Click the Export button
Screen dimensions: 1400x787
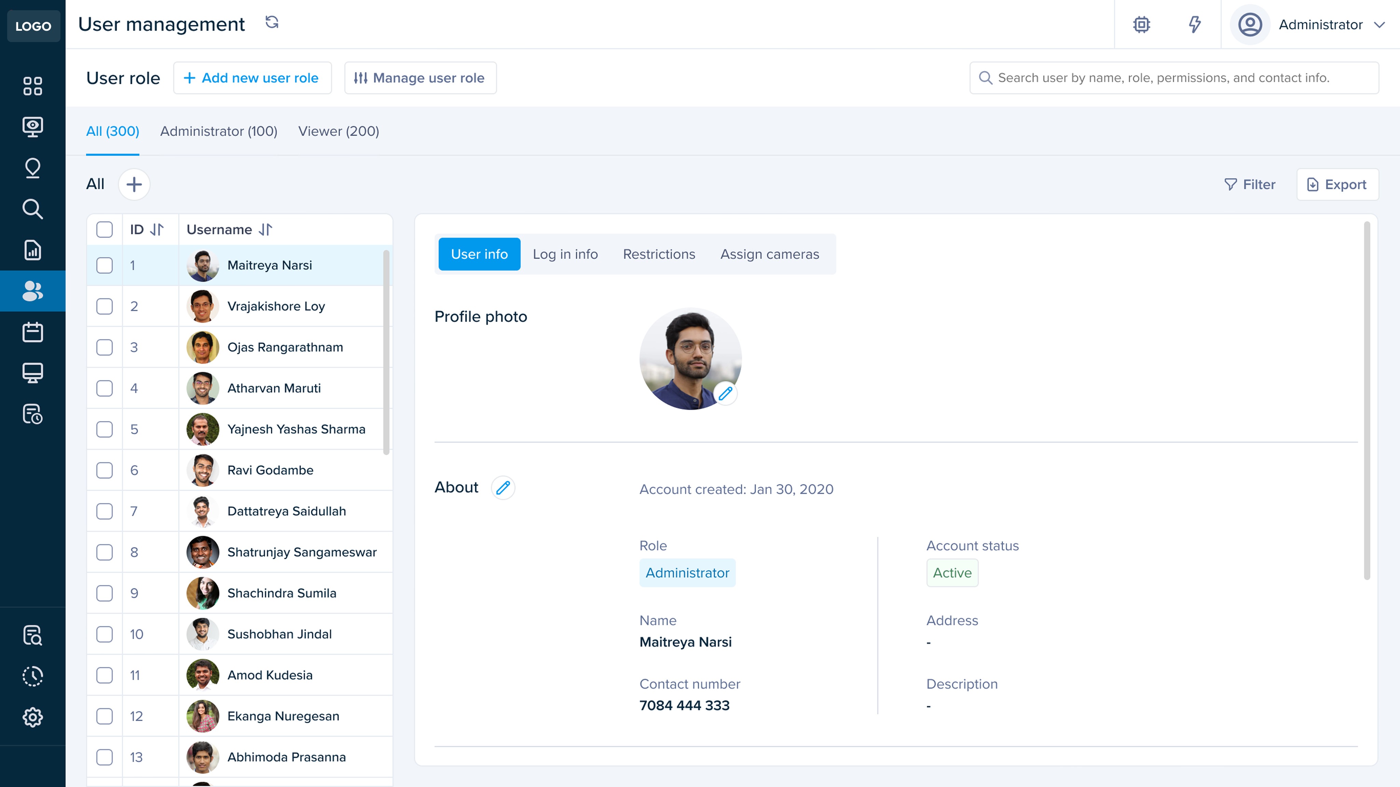tap(1337, 185)
